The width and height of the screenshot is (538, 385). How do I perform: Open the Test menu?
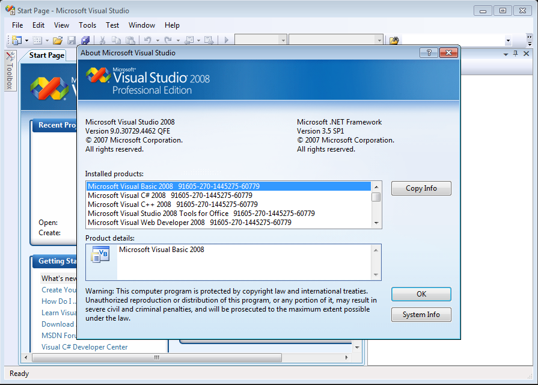pyautogui.click(x=112, y=25)
